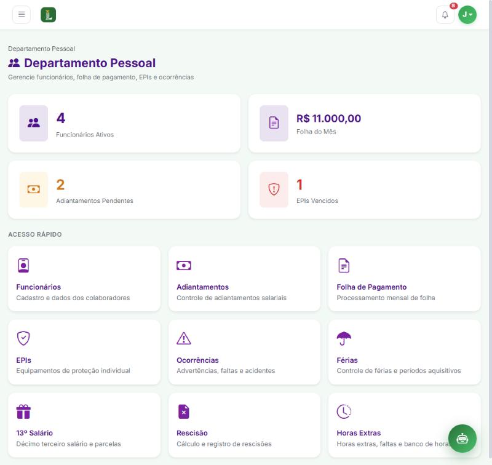Click the Rescisão file-x icon
The height and width of the screenshot is (465, 492).
(183, 411)
